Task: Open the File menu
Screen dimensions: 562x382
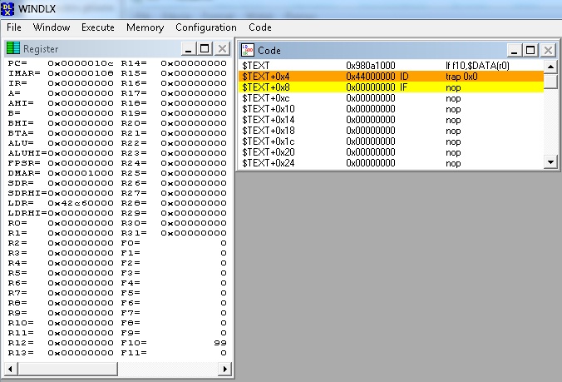Action: pos(14,27)
